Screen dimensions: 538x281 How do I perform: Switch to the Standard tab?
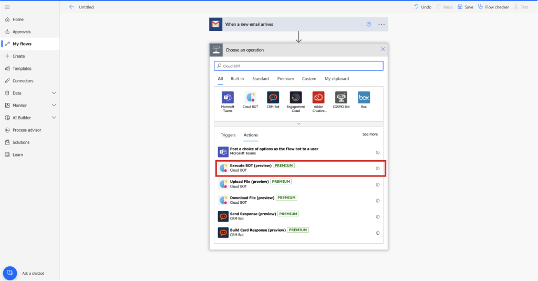click(261, 79)
